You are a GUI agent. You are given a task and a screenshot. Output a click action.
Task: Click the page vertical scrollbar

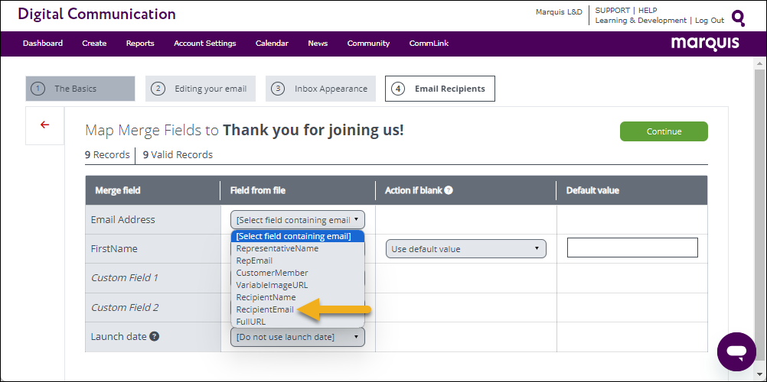point(759,214)
